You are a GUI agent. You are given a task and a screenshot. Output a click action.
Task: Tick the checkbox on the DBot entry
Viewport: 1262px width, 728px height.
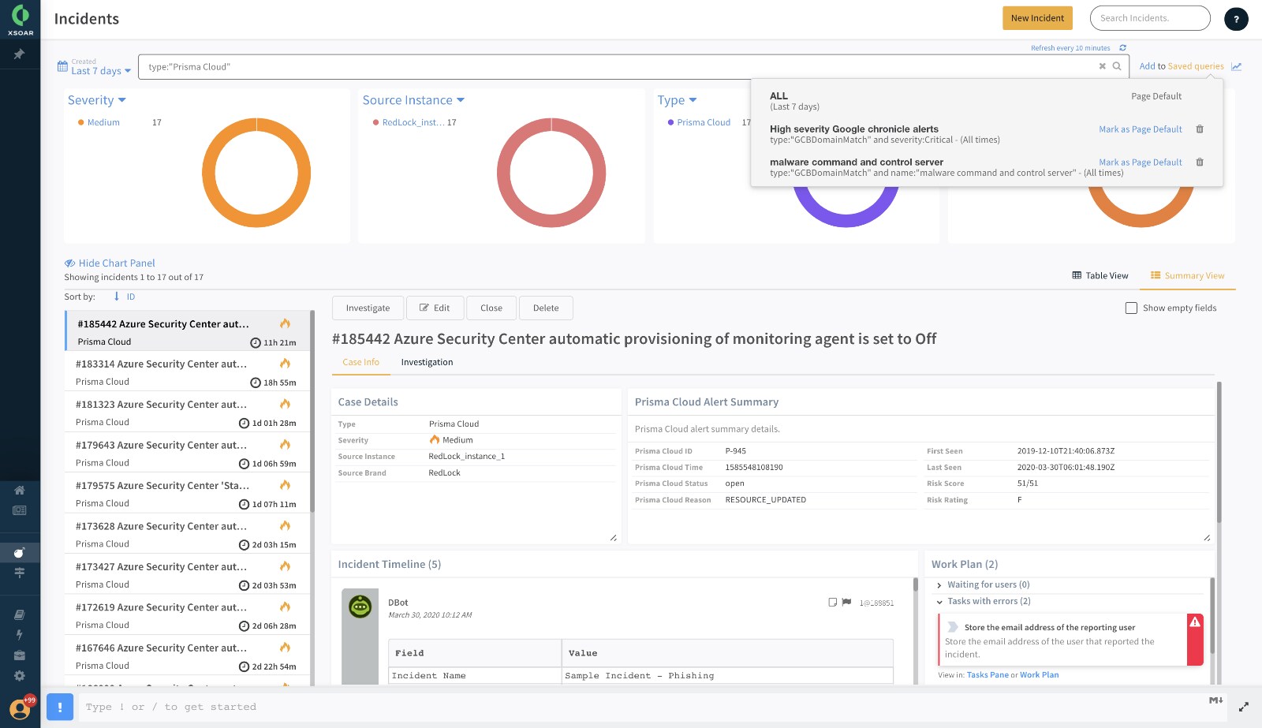pyautogui.click(x=832, y=603)
